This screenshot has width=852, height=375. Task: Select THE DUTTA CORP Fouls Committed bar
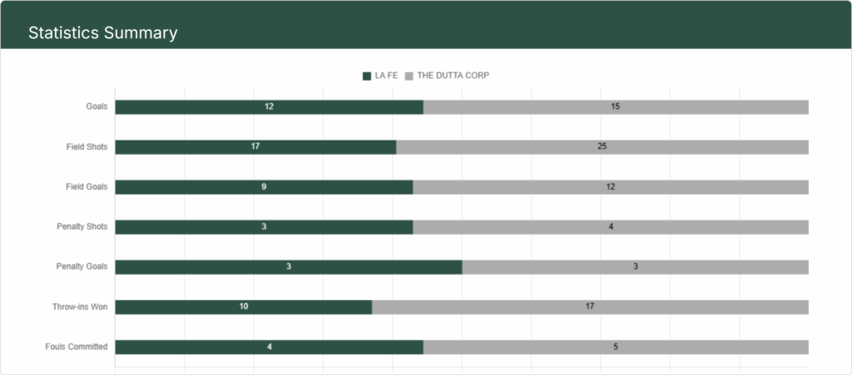click(x=616, y=347)
